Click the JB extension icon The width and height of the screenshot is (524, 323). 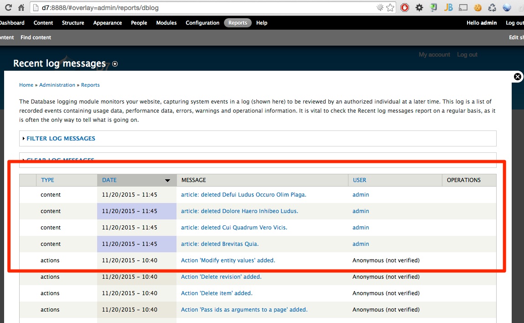pyautogui.click(x=448, y=8)
